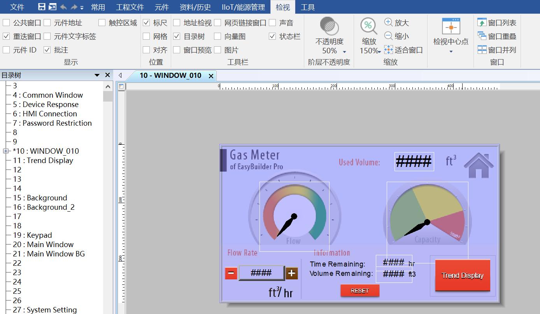Click the brown plus button beside flow rate
Image resolution: width=540 pixels, height=314 pixels.
click(292, 273)
